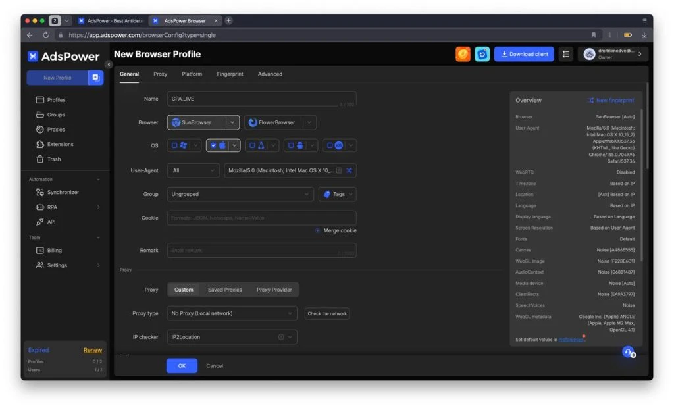Open a new browser tab
This screenshot has width=674, height=408.
228,20
